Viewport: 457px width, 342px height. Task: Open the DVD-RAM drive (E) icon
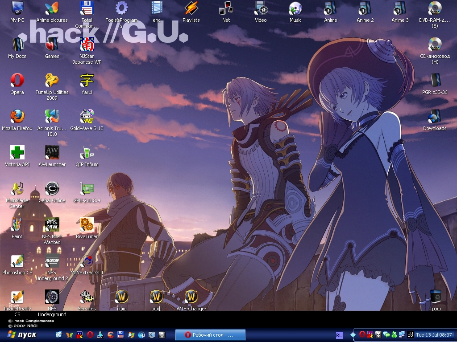[435, 8]
